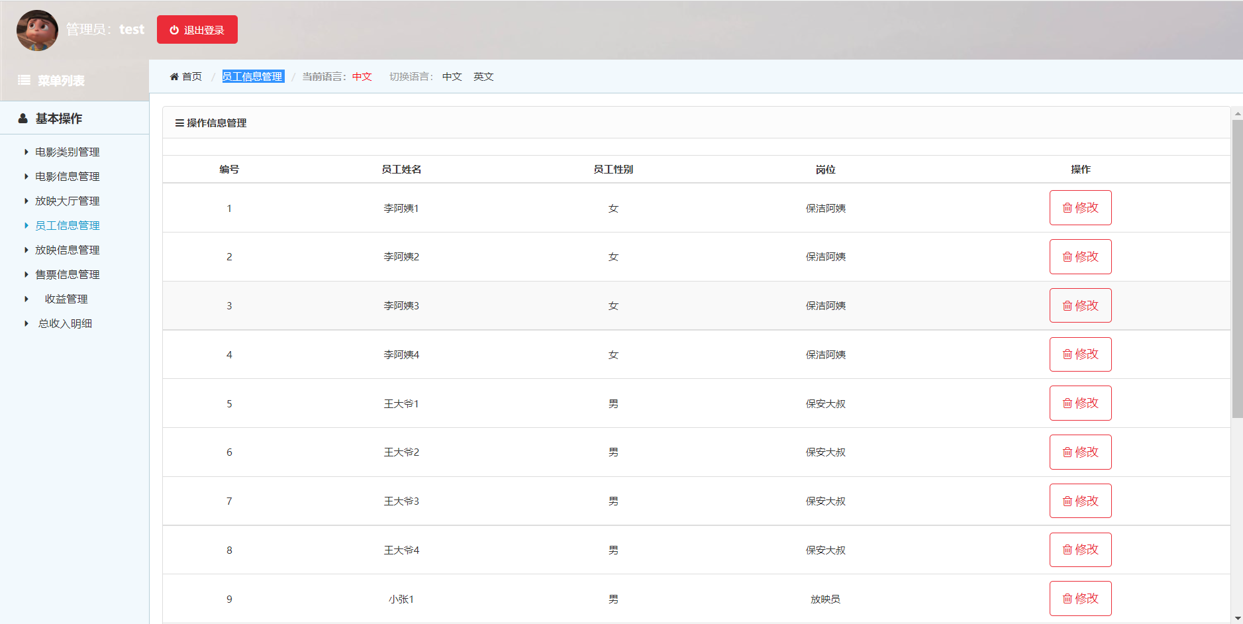Click 保安大叔 in the 王大爷4 row
Viewport: 1243px width, 624px height.
(x=826, y=550)
